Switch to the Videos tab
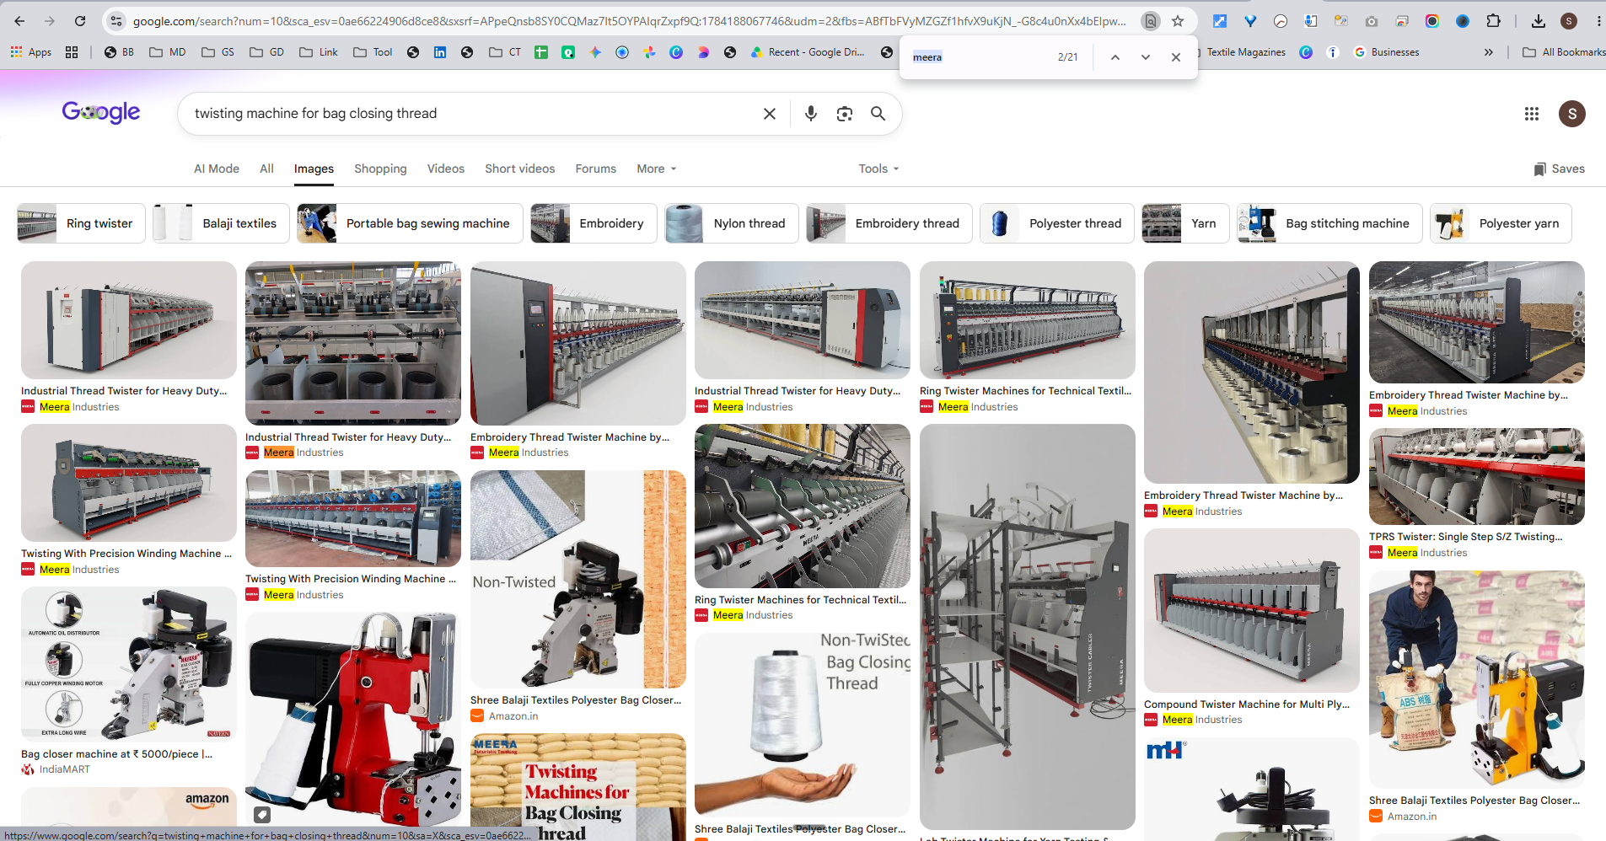Screen dimensions: 1606x841 [446, 169]
